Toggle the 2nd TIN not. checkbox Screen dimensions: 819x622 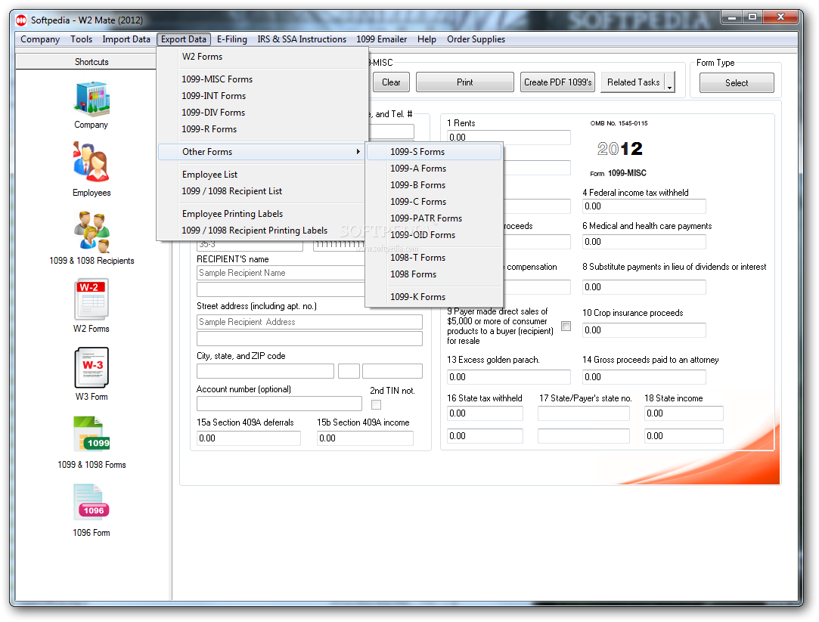point(376,404)
